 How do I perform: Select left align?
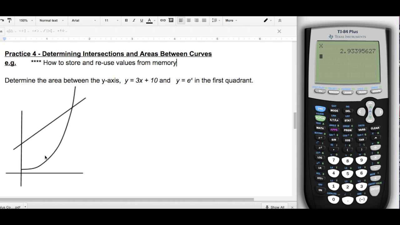click(x=181, y=20)
